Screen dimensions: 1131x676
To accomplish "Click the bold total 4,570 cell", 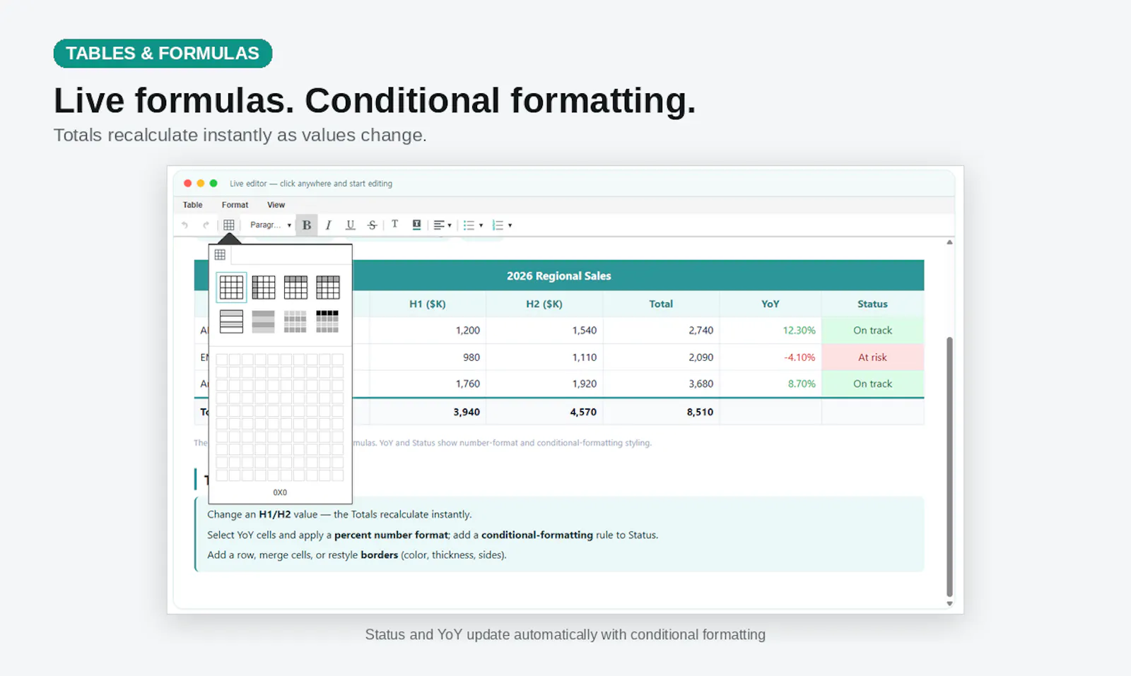I will pos(544,412).
